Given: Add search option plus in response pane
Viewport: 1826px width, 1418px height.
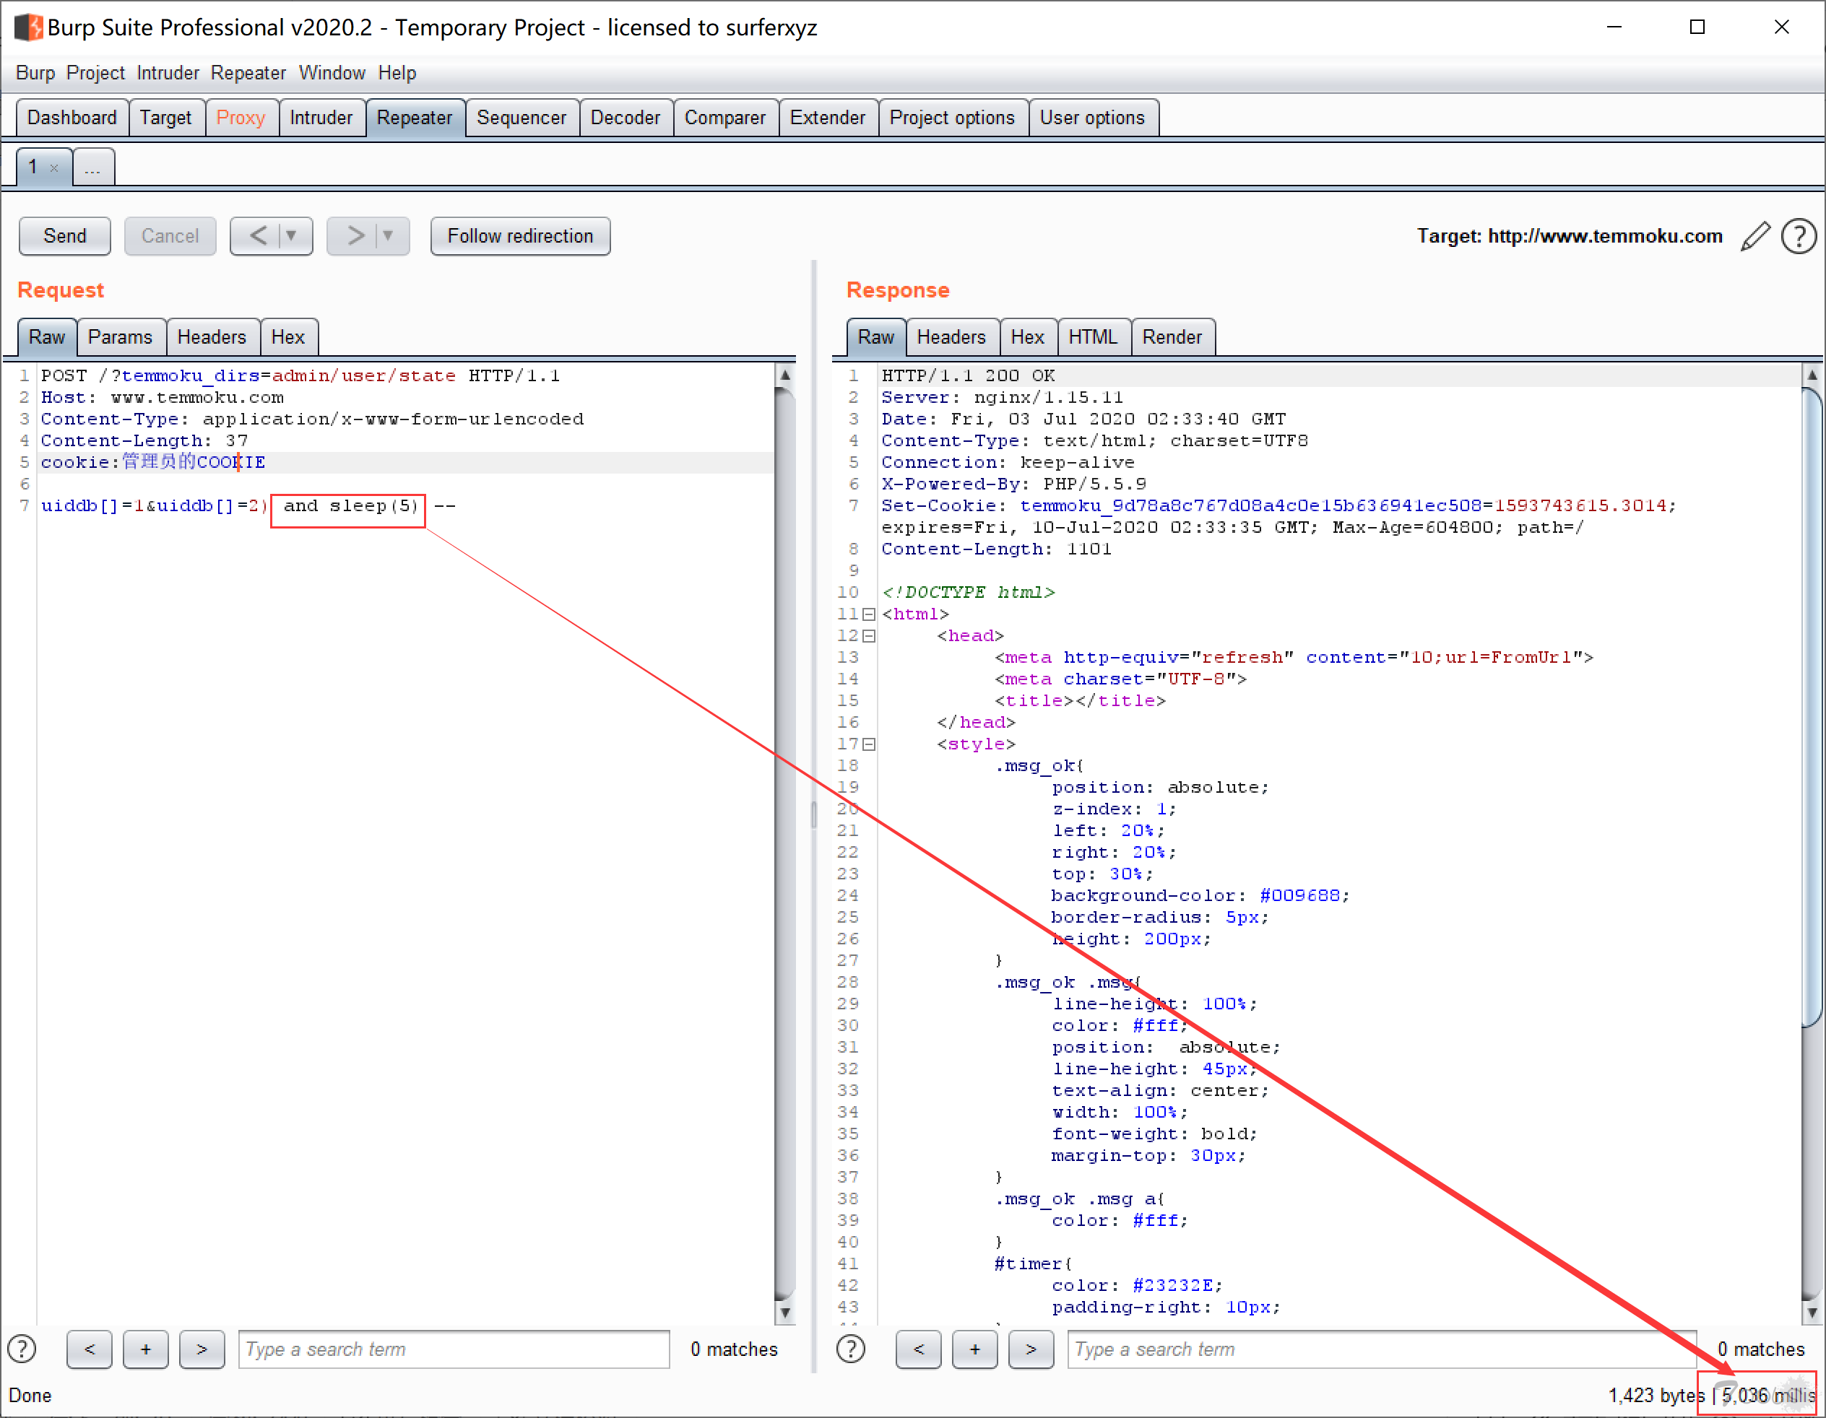Looking at the screenshot, I should point(975,1349).
